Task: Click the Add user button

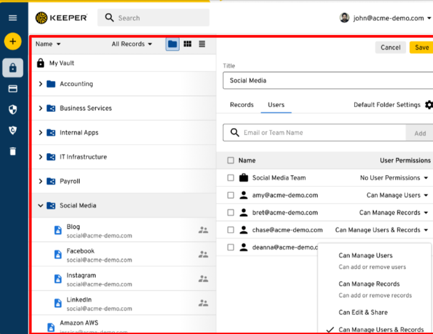Action: (x=420, y=133)
